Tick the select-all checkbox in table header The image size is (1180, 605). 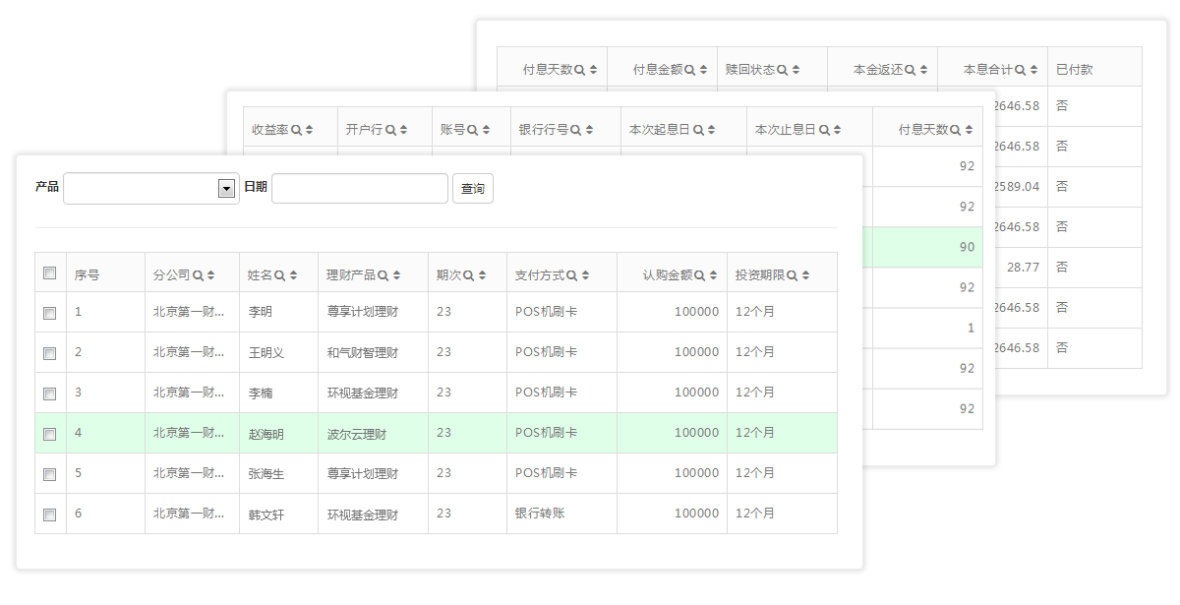(x=50, y=273)
